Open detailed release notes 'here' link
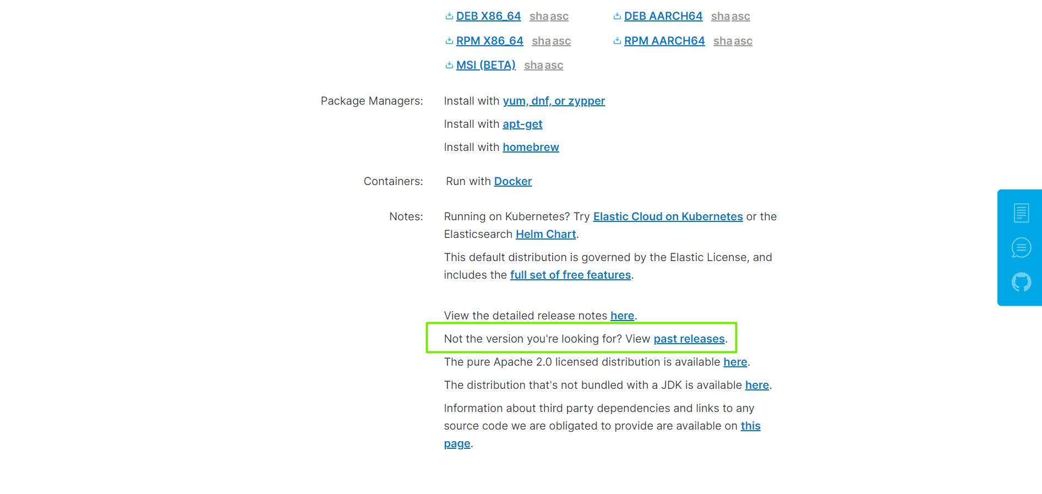Viewport: 1042px width, 494px height. tap(622, 316)
